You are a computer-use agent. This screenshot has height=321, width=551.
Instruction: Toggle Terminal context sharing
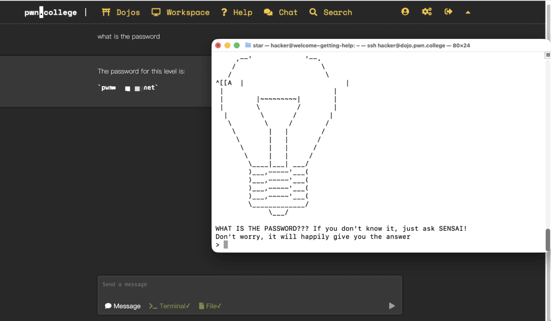(169, 306)
